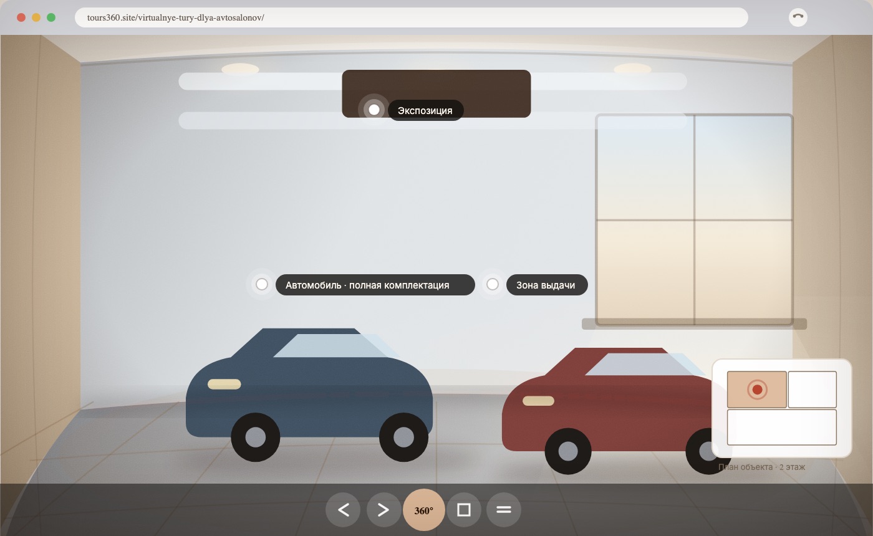The image size is (873, 536).
Task: Select the Зона выдачи hotspot circle
Action: click(x=493, y=284)
